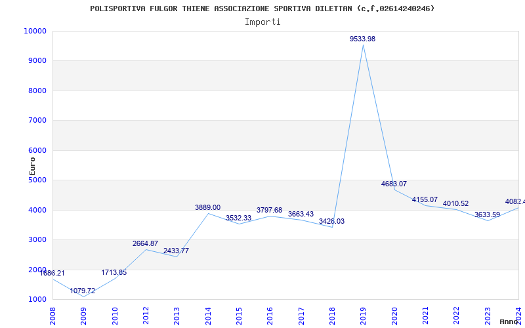Click the y-axis tick 7000
Viewport: 525px width, 328px height.
click(x=37, y=121)
